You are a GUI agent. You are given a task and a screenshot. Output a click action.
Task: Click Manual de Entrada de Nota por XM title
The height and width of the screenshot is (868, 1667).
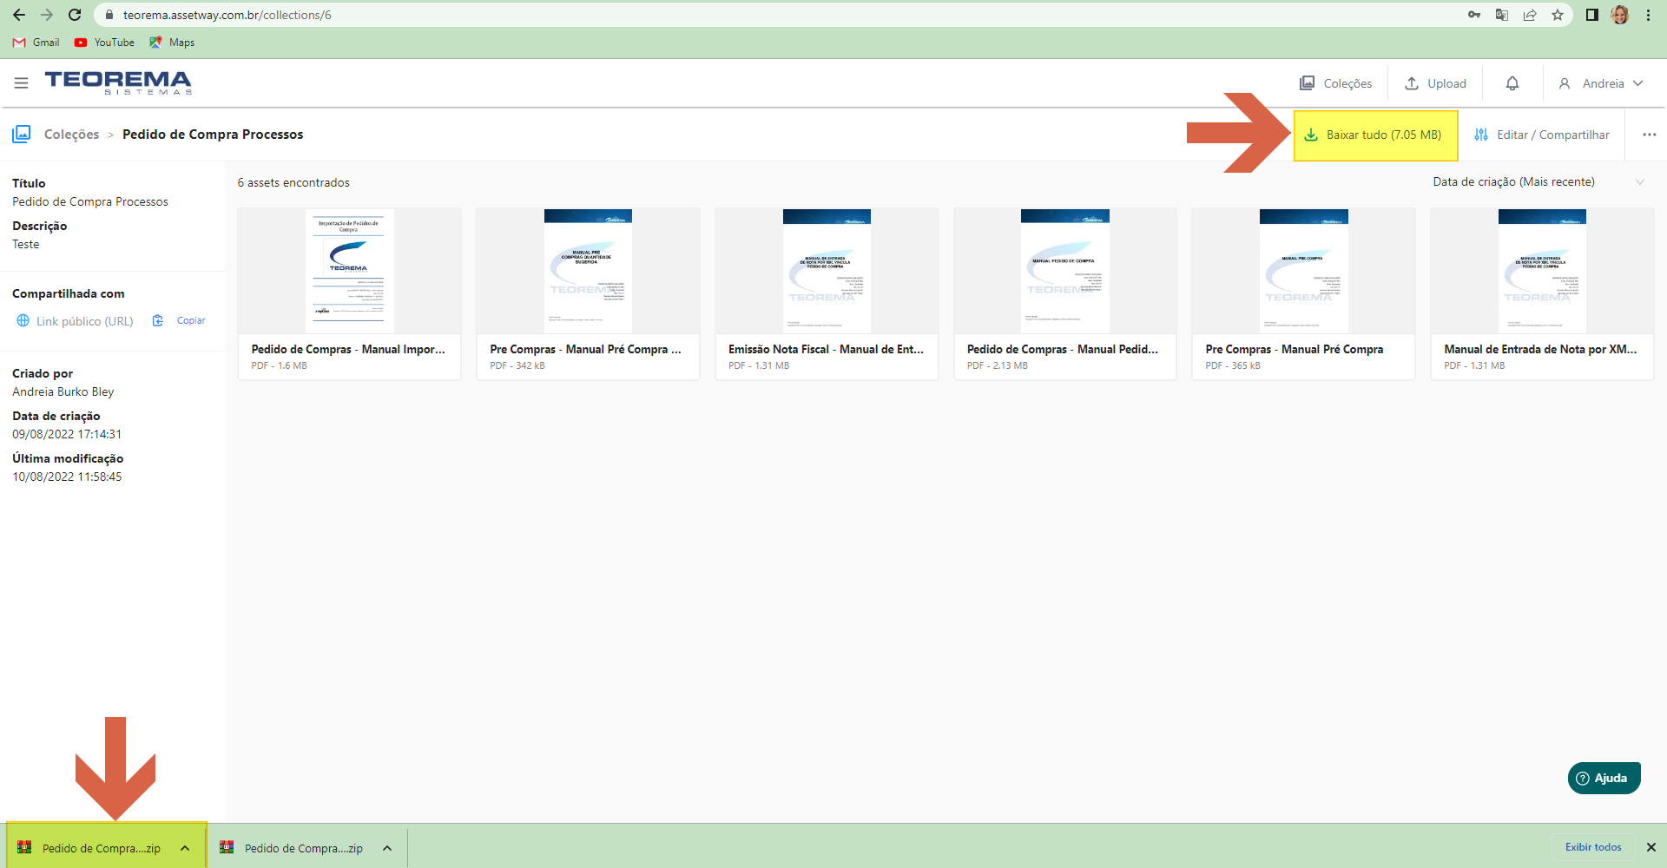(1540, 349)
